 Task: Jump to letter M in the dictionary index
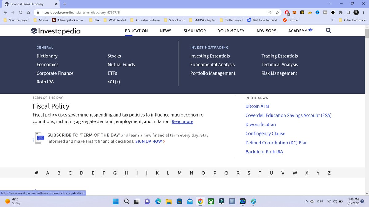(180, 173)
